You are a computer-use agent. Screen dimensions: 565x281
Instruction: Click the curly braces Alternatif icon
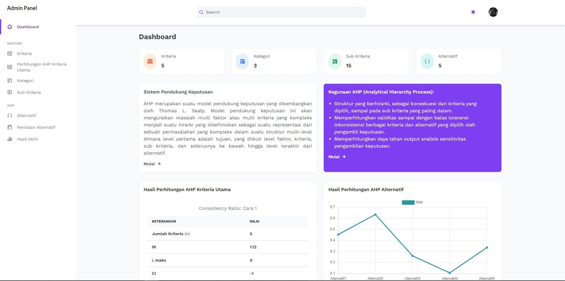(x=10, y=116)
